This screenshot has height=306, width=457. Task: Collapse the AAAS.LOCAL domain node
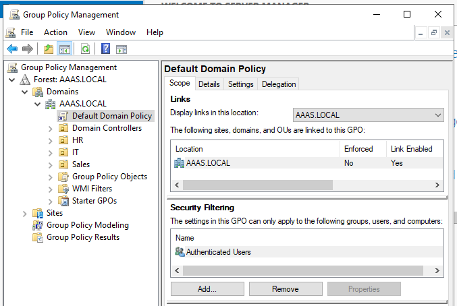click(38, 104)
